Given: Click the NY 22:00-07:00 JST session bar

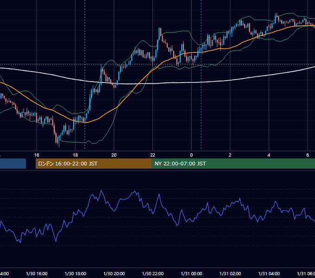Looking at the screenshot, I should (x=233, y=164).
